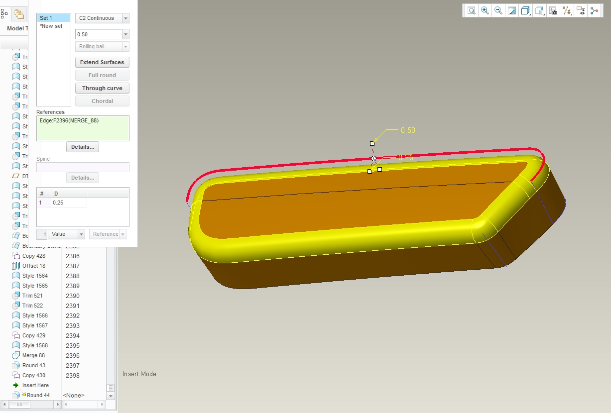Click the Copy 428 feature icon
The width and height of the screenshot is (611, 413).
point(15,256)
